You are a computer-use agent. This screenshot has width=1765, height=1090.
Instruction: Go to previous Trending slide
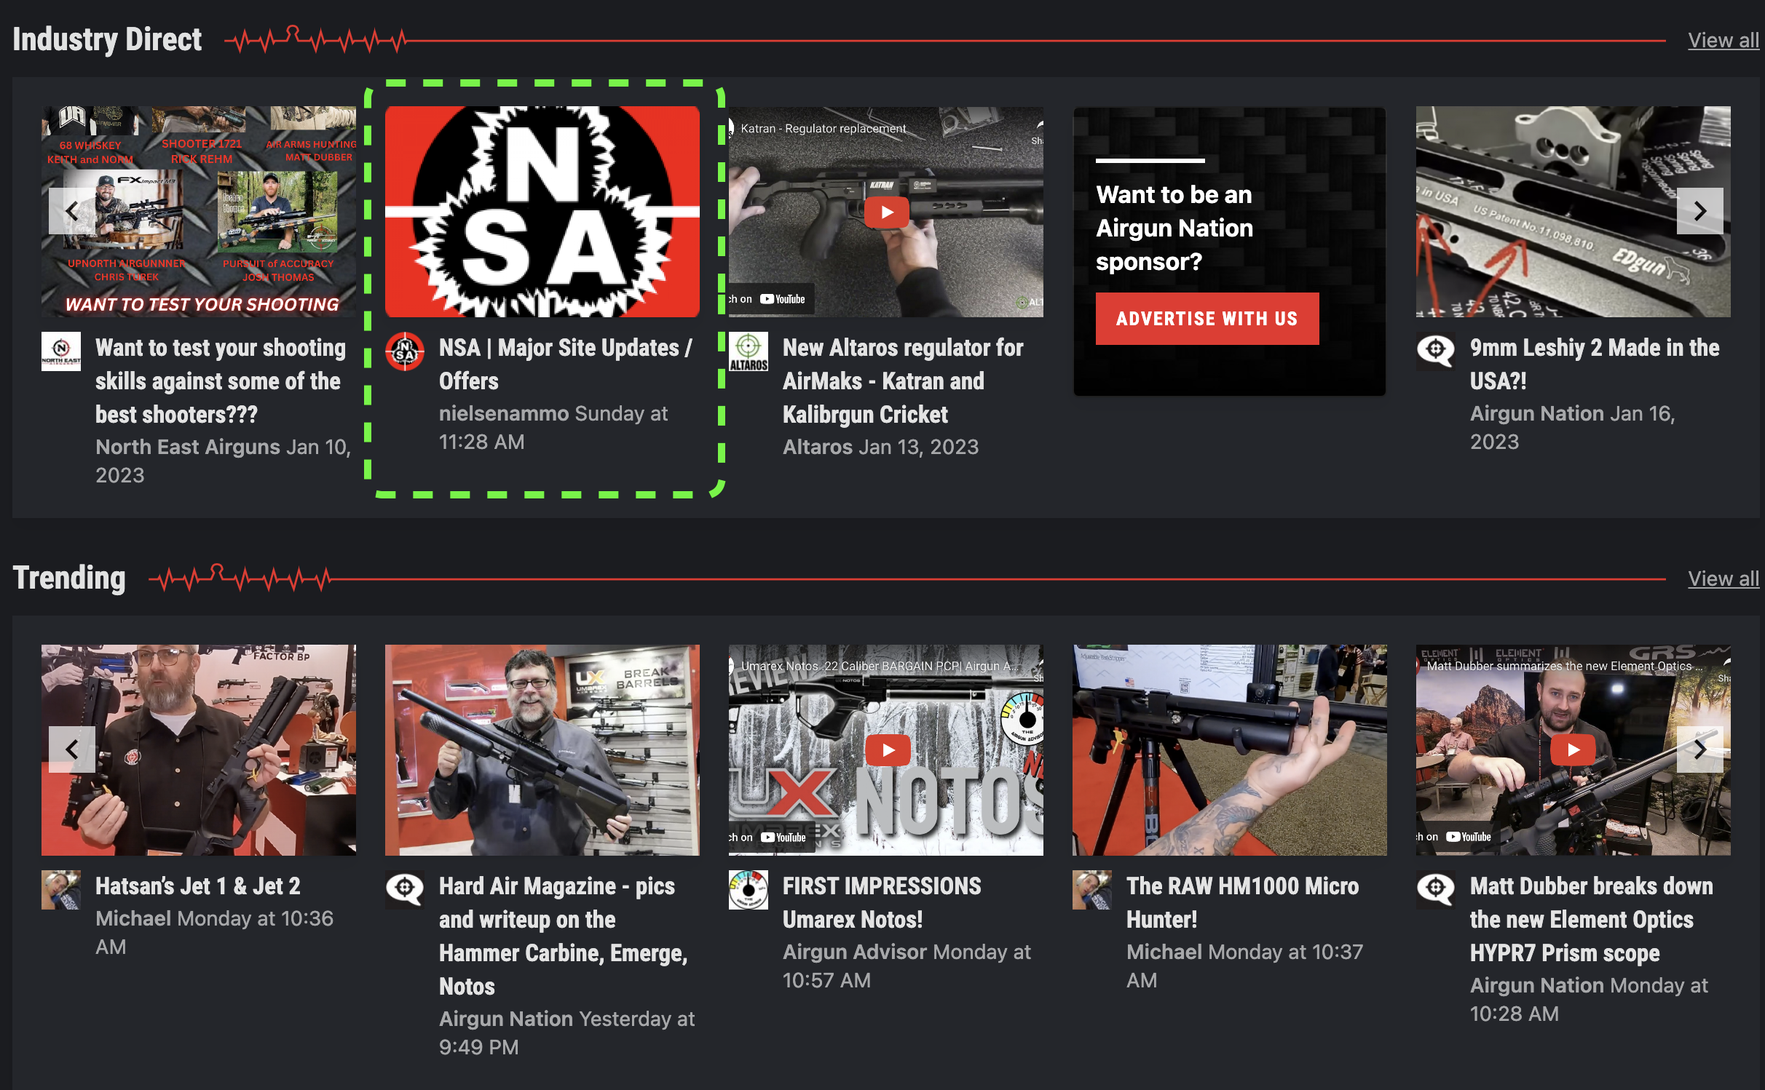(72, 749)
